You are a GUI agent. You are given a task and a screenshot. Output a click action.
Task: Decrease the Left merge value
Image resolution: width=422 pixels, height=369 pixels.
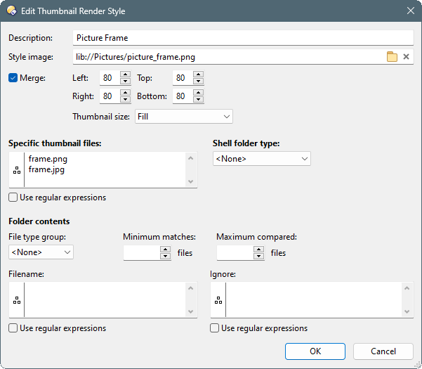126,81
